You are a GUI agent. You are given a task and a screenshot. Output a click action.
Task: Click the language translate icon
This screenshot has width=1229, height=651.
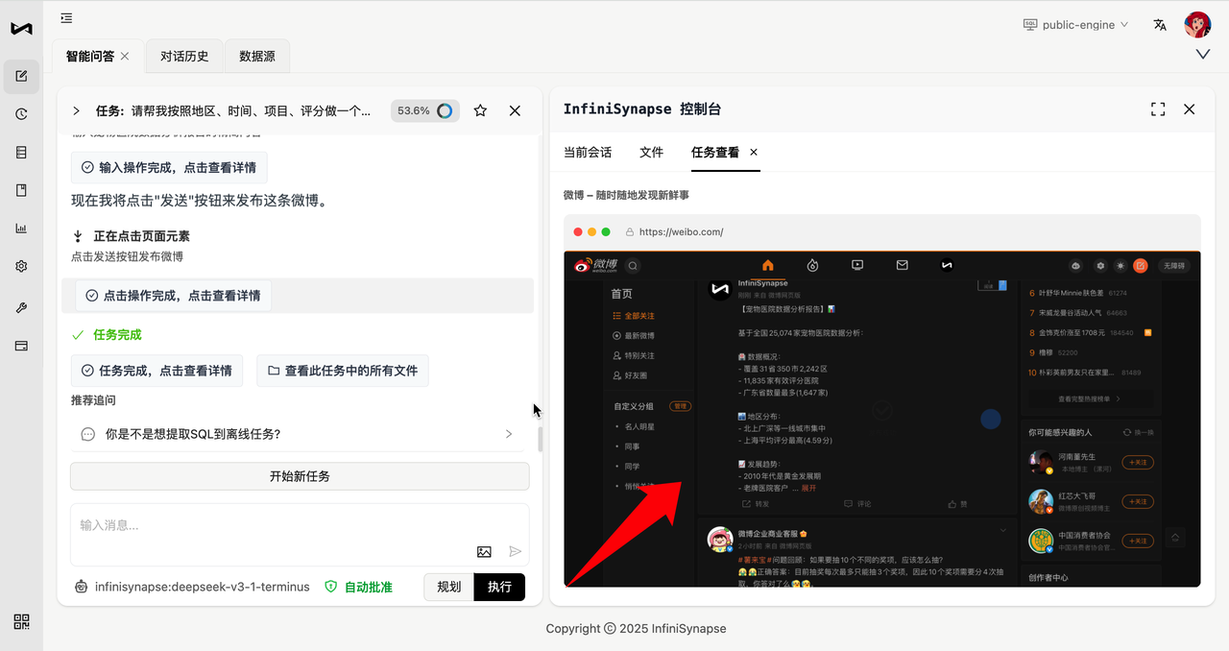click(x=1160, y=25)
